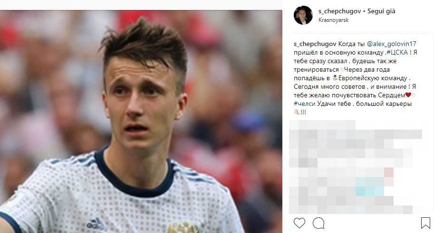Click the Russia crest on the jersey

click(x=184, y=227)
